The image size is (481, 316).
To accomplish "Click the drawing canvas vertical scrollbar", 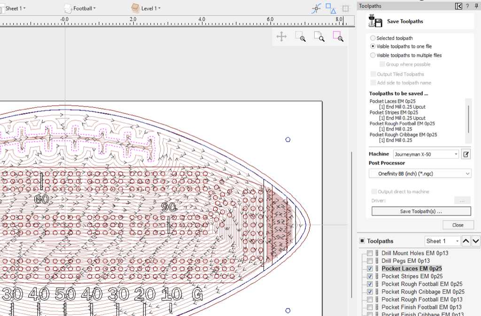I will [x=351, y=225].
